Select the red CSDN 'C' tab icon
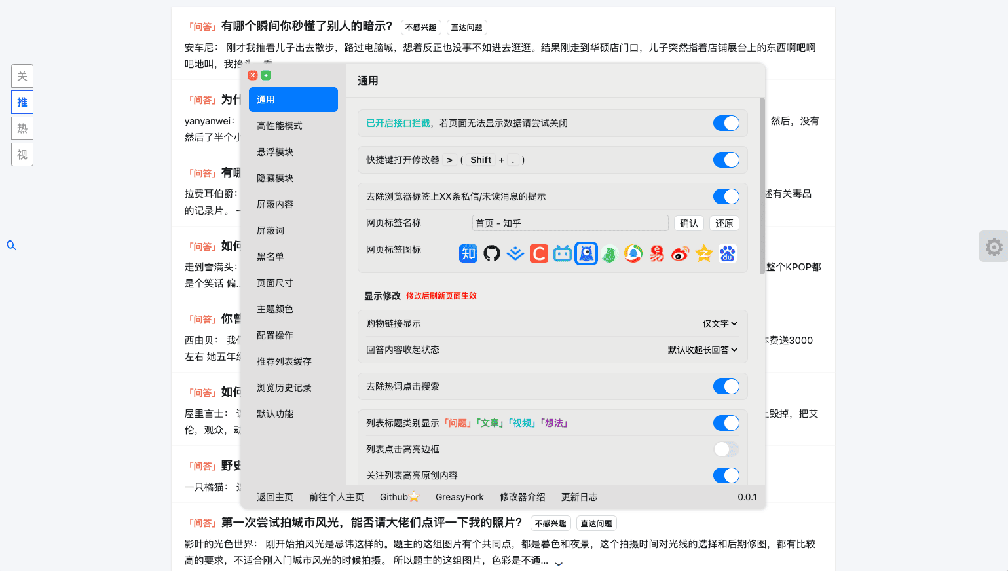This screenshot has height=571, width=1008. 539,253
